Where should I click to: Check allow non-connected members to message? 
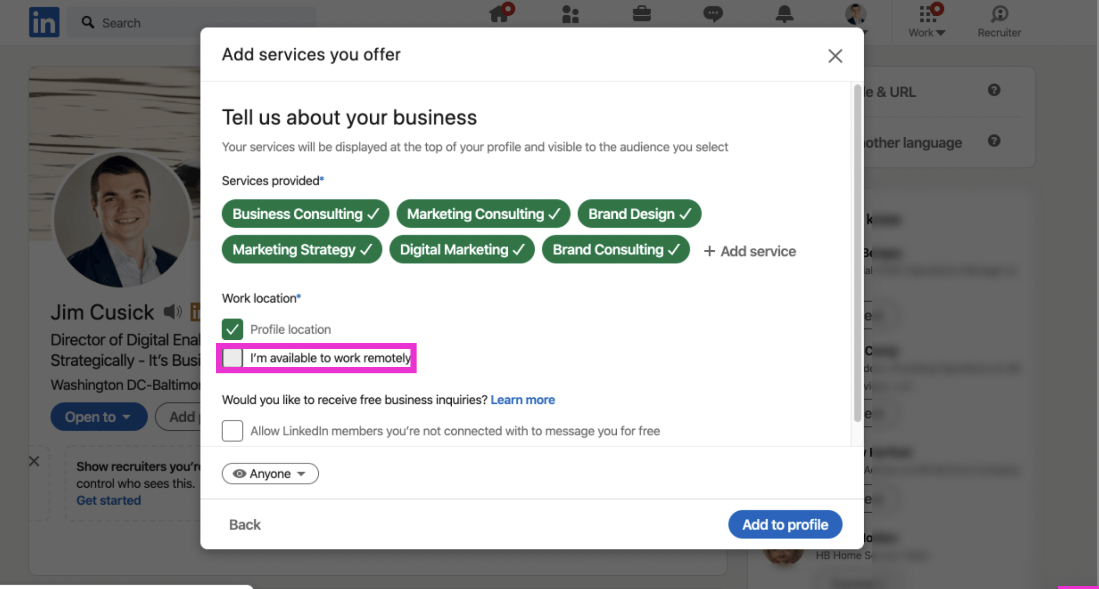point(232,431)
